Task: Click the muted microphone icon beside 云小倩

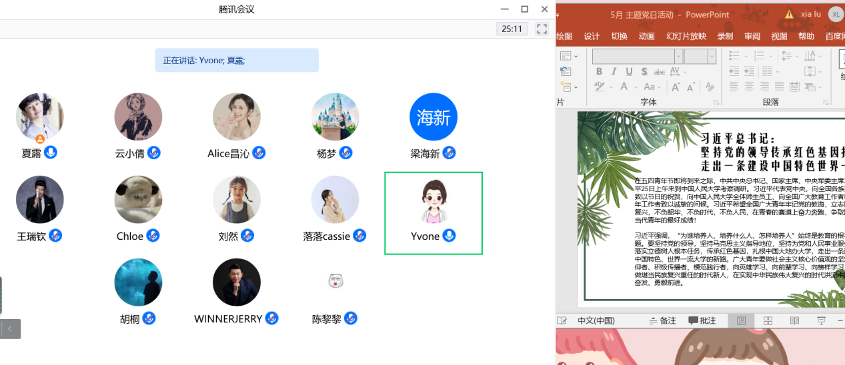Action: click(154, 153)
